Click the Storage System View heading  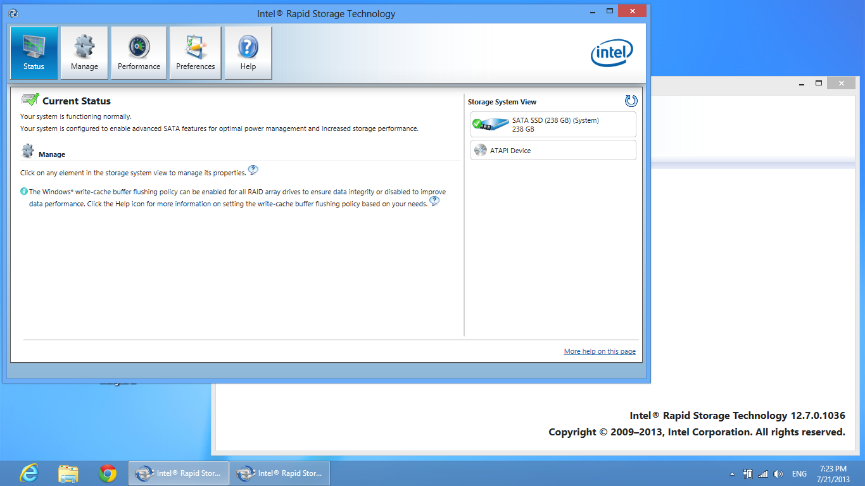(x=502, y=102)
